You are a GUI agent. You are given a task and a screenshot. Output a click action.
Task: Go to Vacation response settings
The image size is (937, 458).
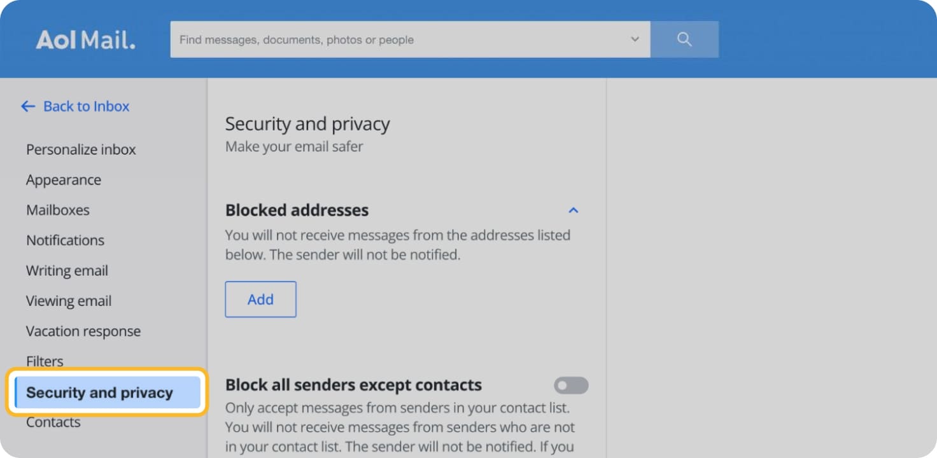tap(83, 331)
